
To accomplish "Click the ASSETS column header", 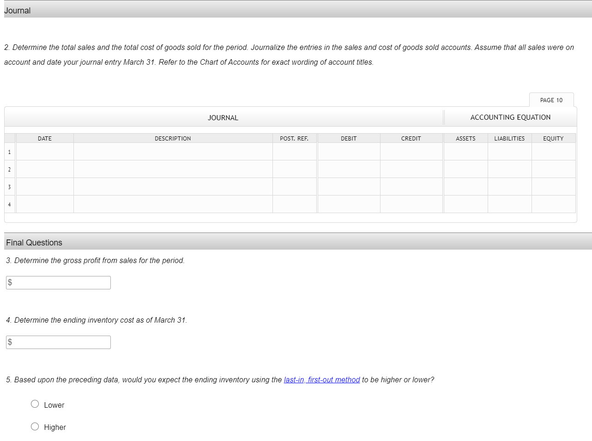I will tap(465, 138).
